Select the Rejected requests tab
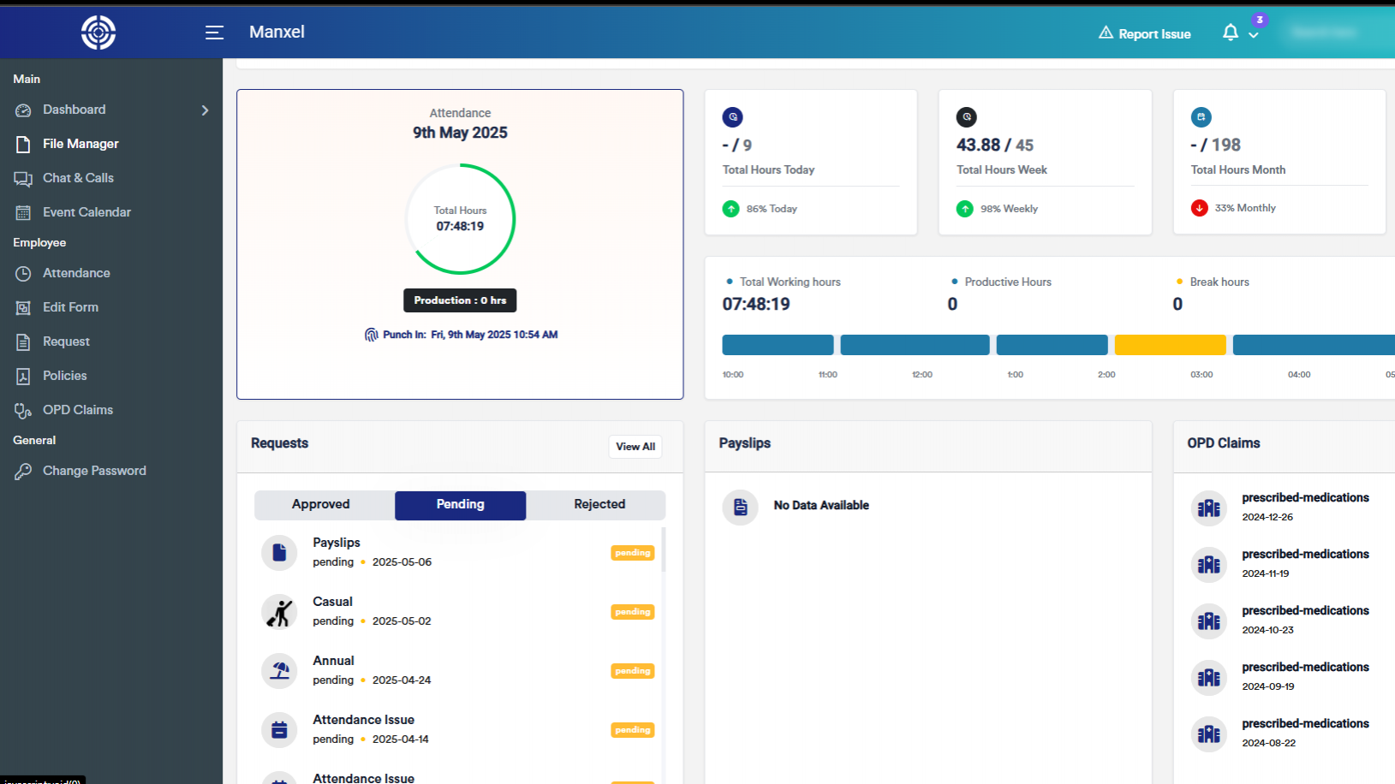This screenshot has height=784, width=1395. (x=599, y=505)
